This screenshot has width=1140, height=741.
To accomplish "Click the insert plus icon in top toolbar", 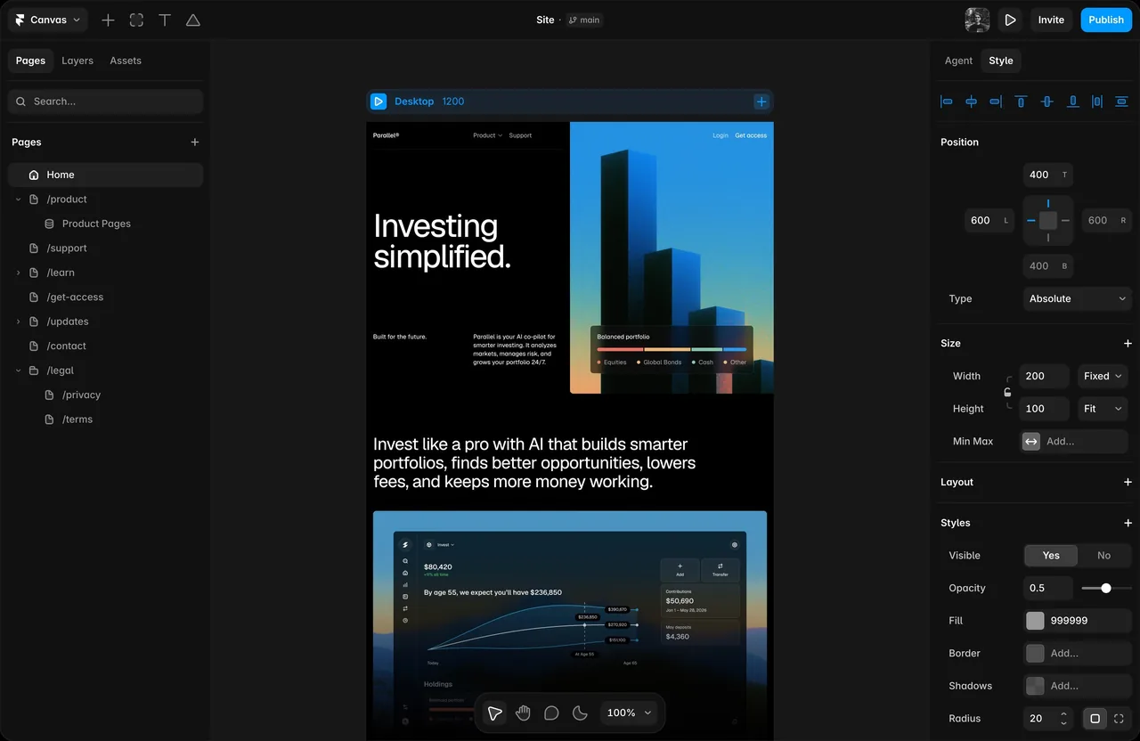I will tap(108, 20).
